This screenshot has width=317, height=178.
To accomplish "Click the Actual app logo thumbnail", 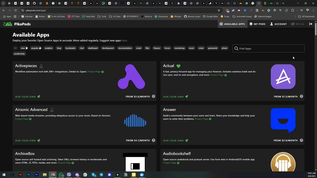I will [283, 76].
